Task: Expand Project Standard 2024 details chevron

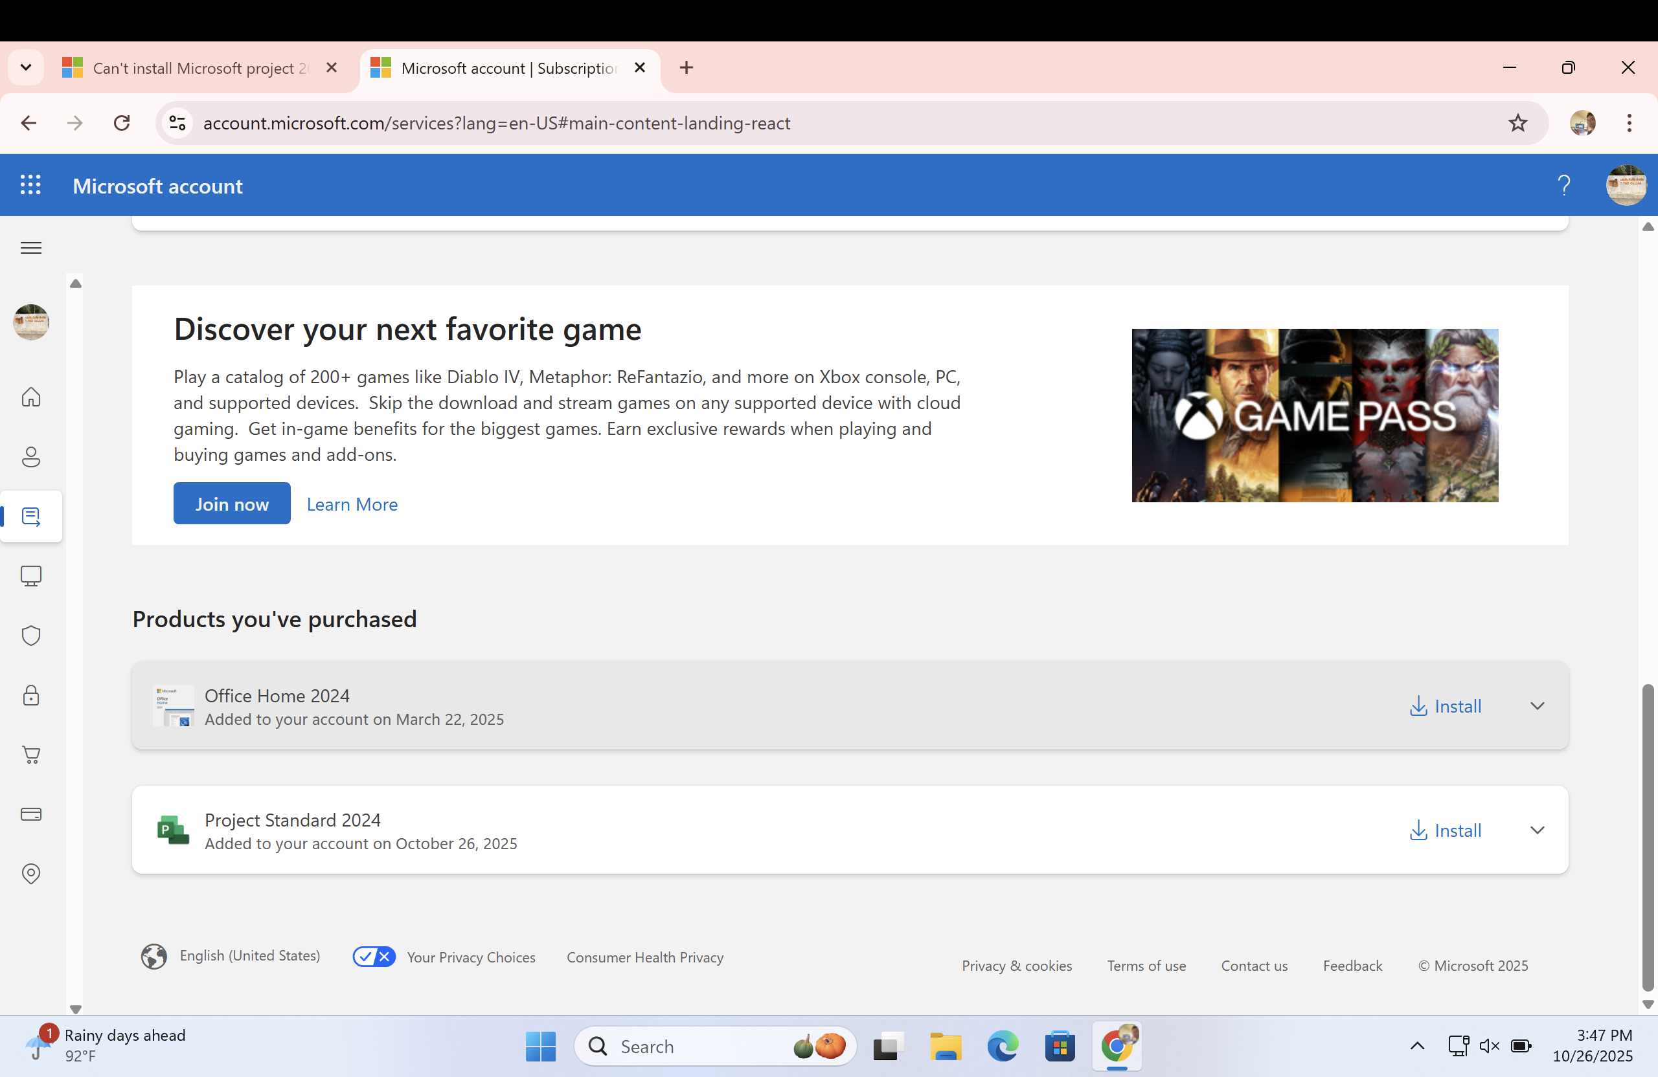Action: pos(1537,830)
